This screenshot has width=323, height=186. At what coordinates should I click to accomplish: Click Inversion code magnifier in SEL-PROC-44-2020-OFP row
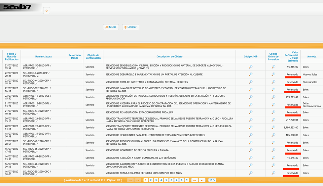(273, 82)
